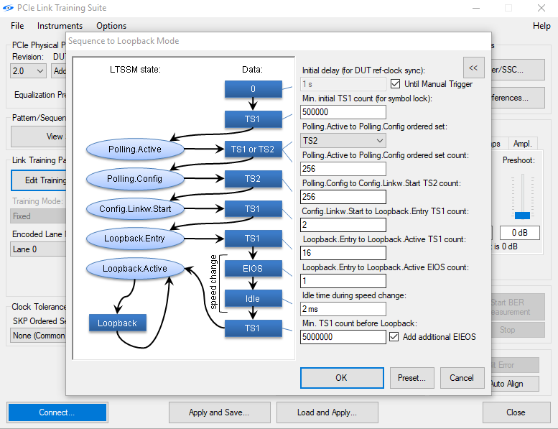
Task: Click the Auto Align button in main window
Action: point(515,384)
